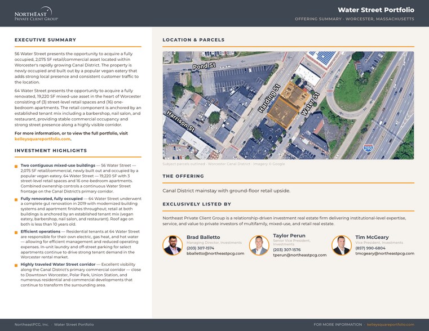
Task: Click Brad Balletto's phone number (203) 307-1574
Action: (x=200, y=248)
